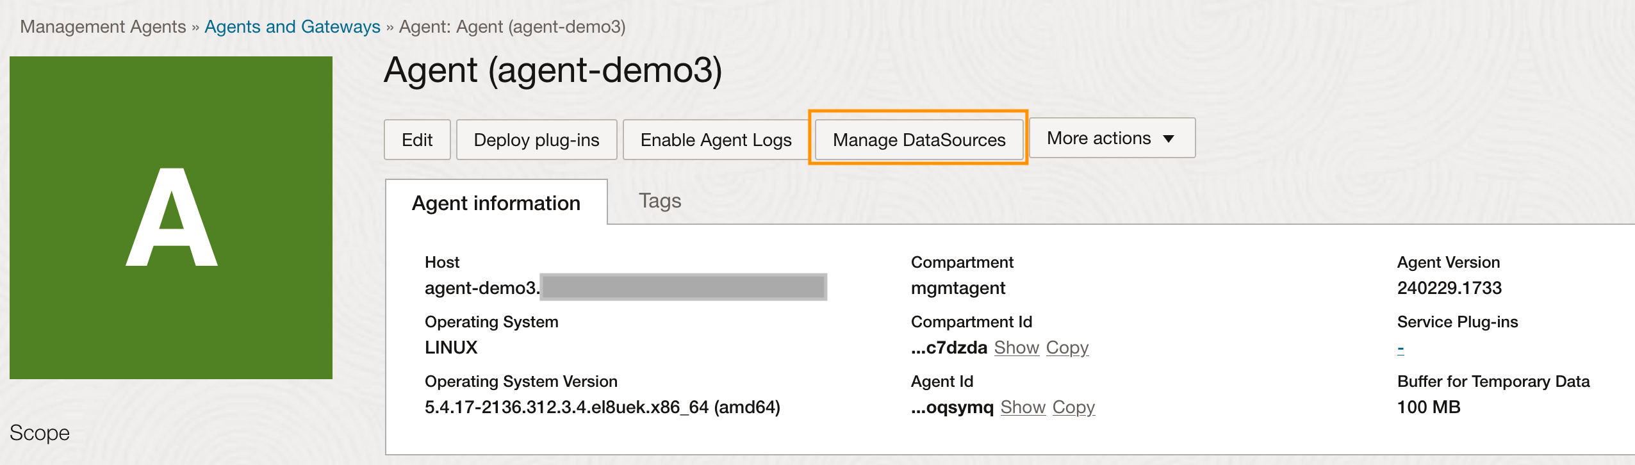Click the green agent avatar icon
Screen dimensions: 1635x465
point(171,218)
